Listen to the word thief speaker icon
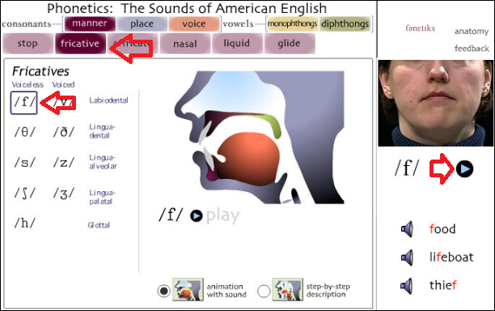Viewport: 495px width, 311px height. (407, 286)
